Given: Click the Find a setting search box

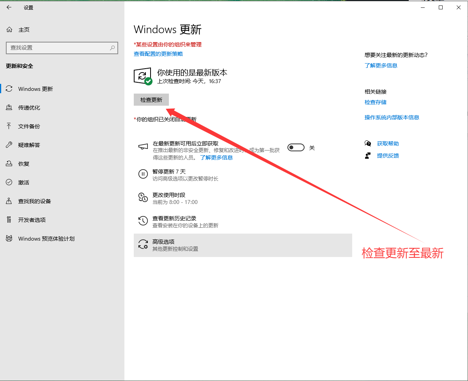Looking at the screenshot, I should [58, 48].
